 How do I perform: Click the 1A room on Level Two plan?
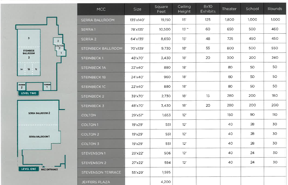(21, 69)
